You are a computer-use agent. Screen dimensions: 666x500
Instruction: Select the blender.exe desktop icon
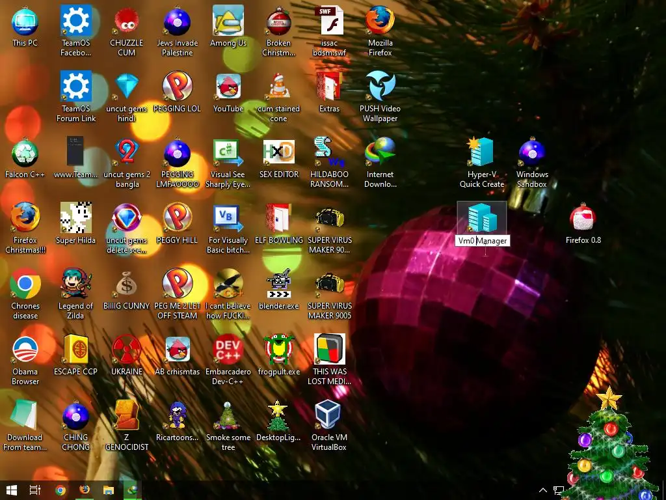tap(278, 284)
